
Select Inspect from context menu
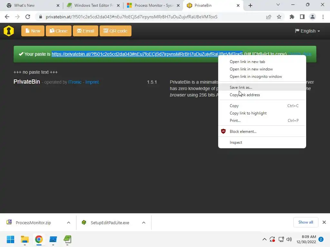pyautogui.click(x=262, y=142)
